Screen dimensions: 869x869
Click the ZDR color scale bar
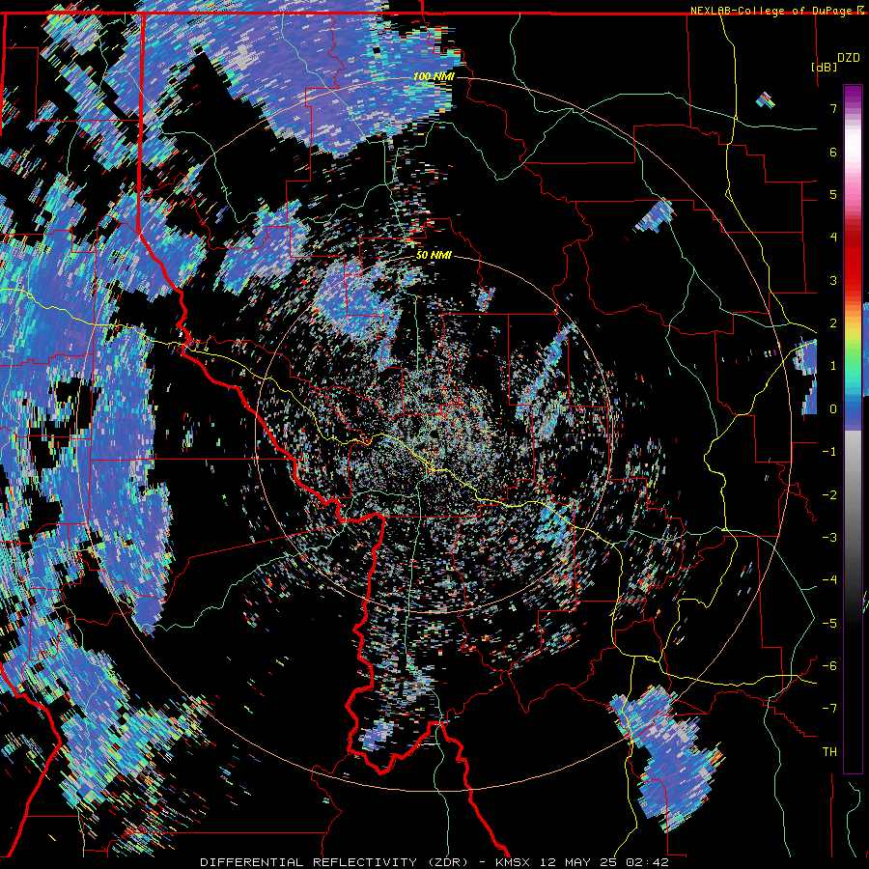tap(853, 429)
